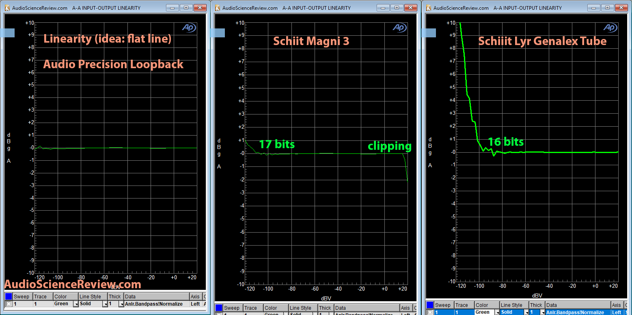Screen dimensions: 632x315
Task: Click the '16 bits' annotation in Lyr graph
Action: 506,142
